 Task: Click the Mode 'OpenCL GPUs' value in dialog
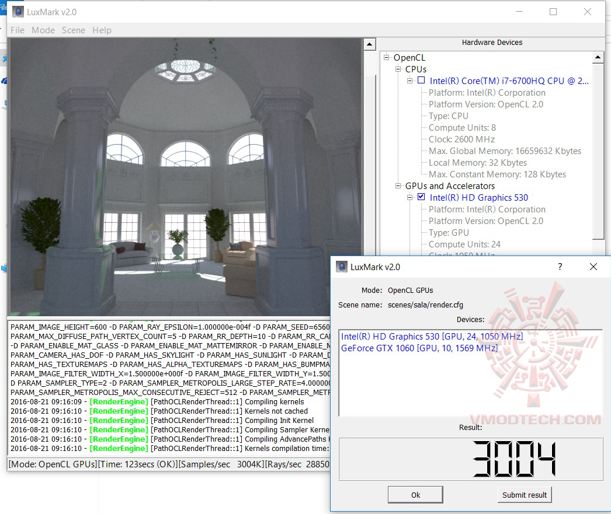[410, 291]
